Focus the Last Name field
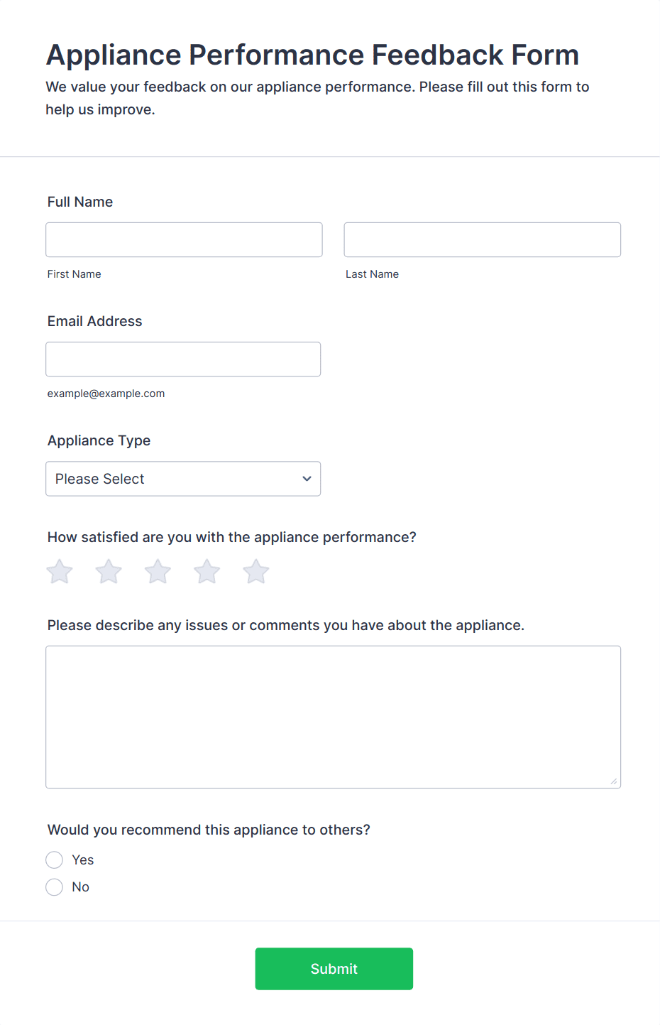Screen dimensions: 660x1025 coord(483,240)
